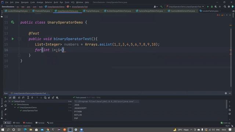The height and width of the screenshot is (132, 235).
Task: Open the Structure tool window sidebar
Action: (1, 103)
